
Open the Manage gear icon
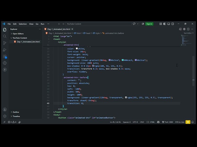pos(5,116)
